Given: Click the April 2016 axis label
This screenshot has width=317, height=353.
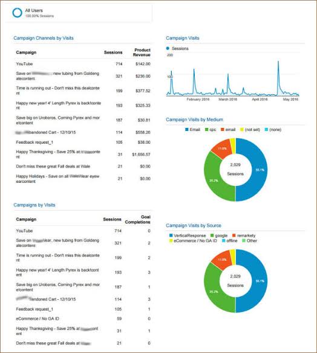Looking at the screenshot, I should (260, 100).
